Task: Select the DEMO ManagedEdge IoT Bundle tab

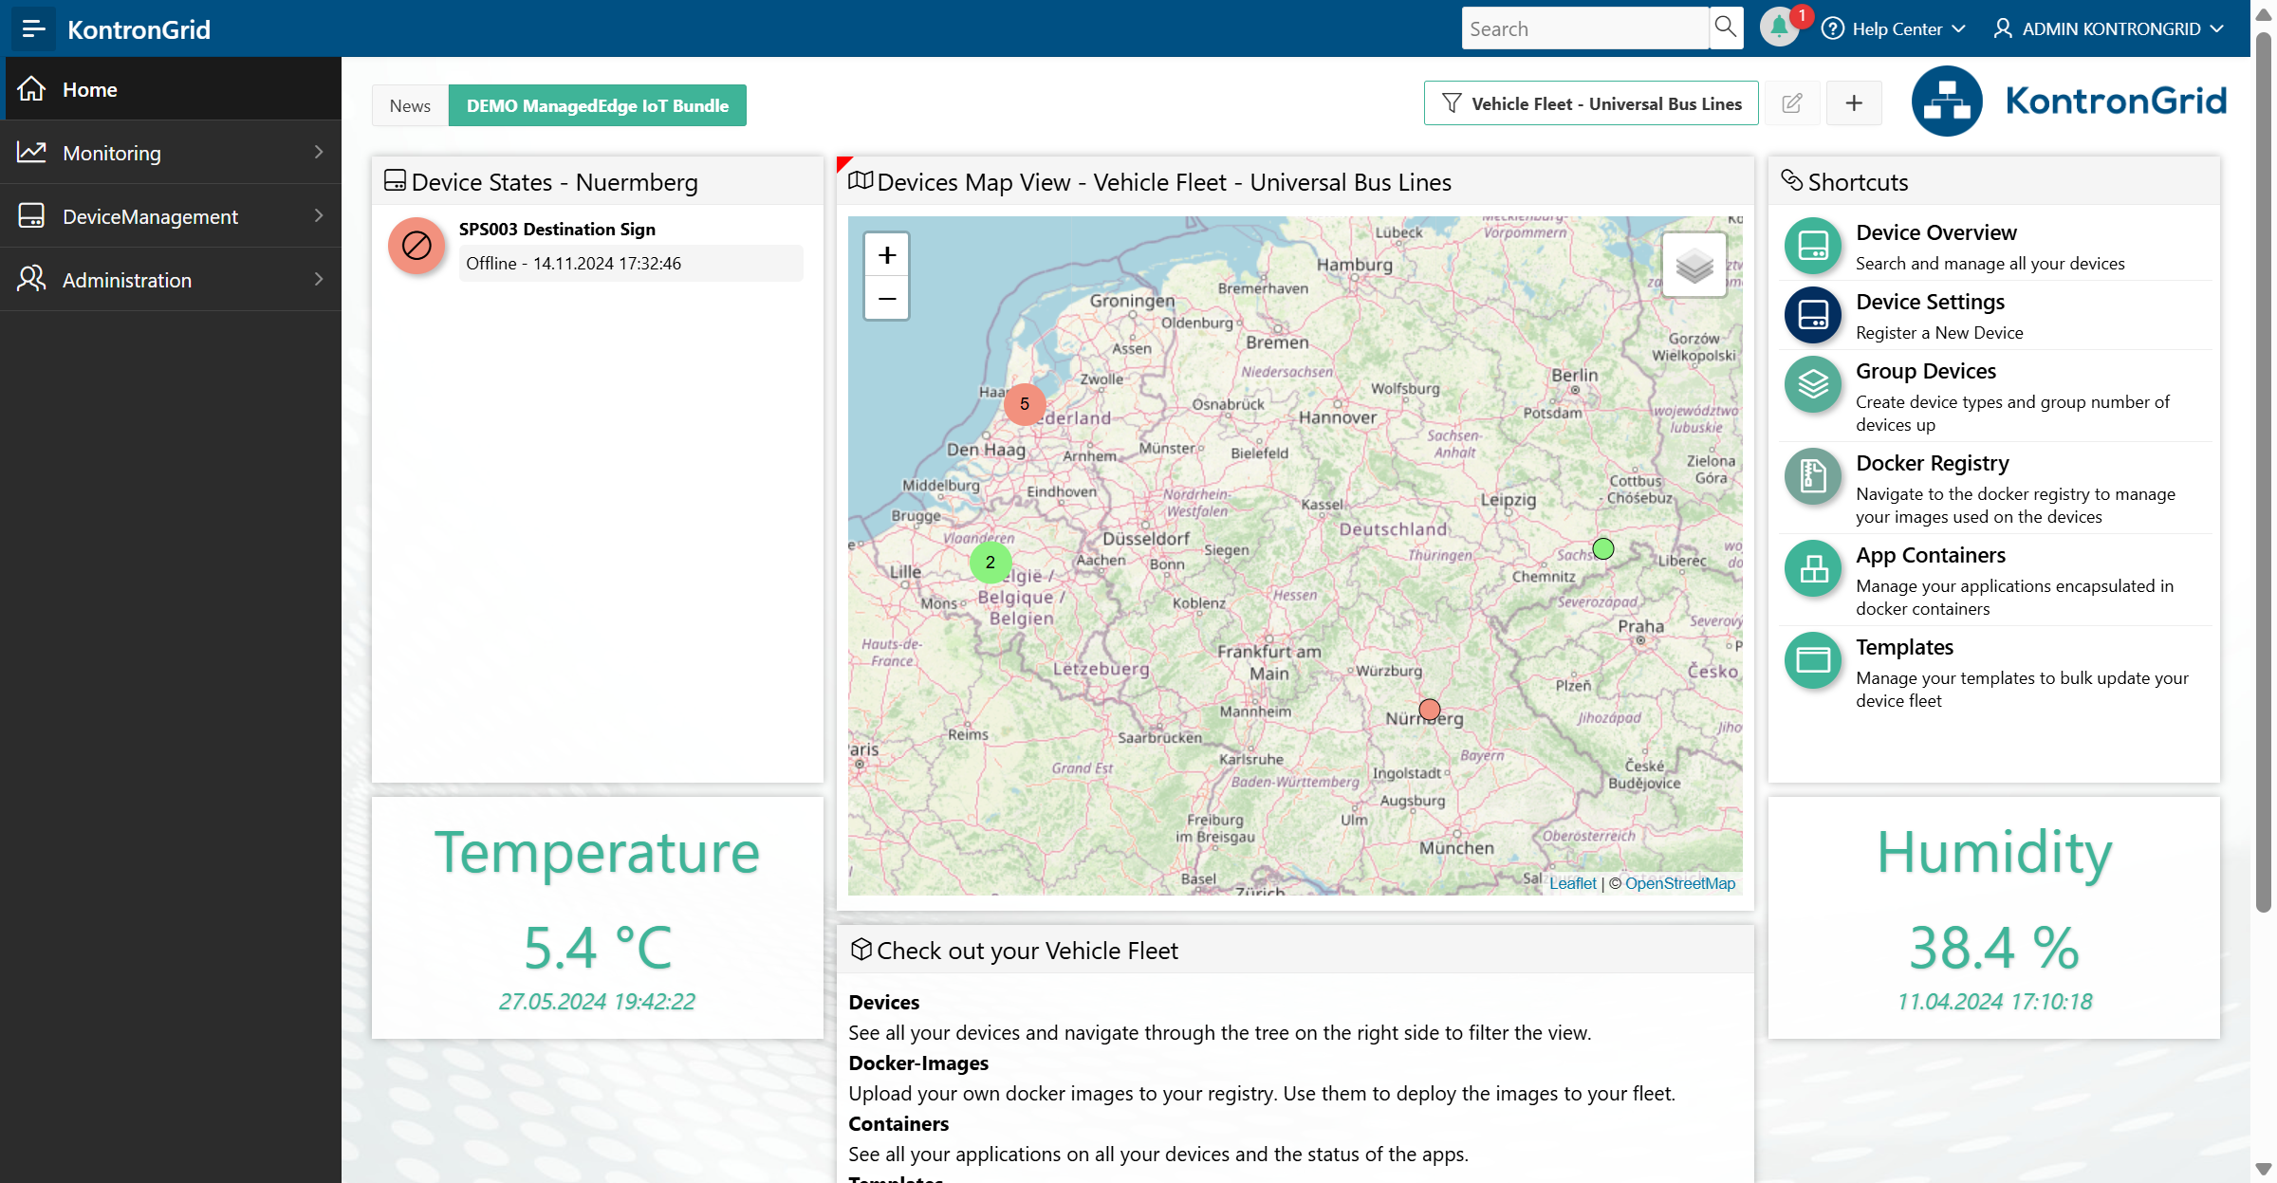Action: click(598, 106)
